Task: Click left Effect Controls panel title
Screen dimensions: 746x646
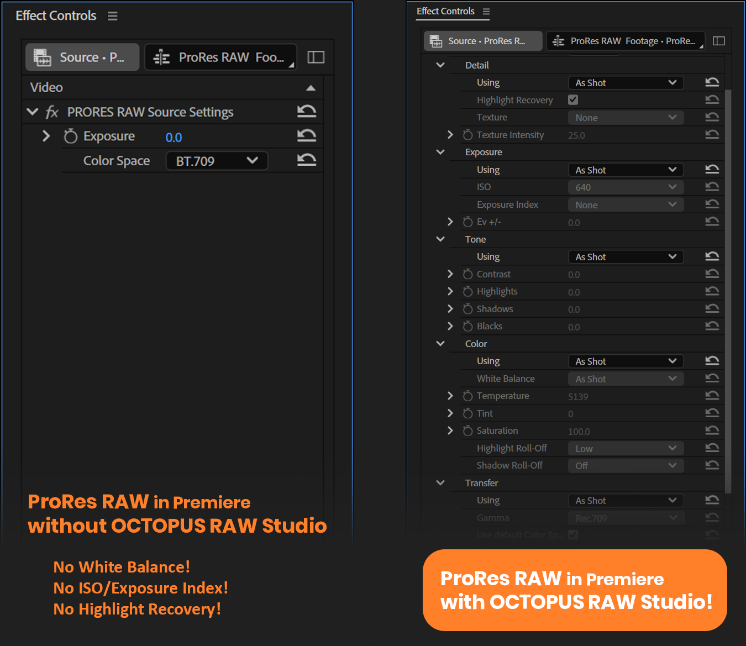Action: tap(56, 15)
